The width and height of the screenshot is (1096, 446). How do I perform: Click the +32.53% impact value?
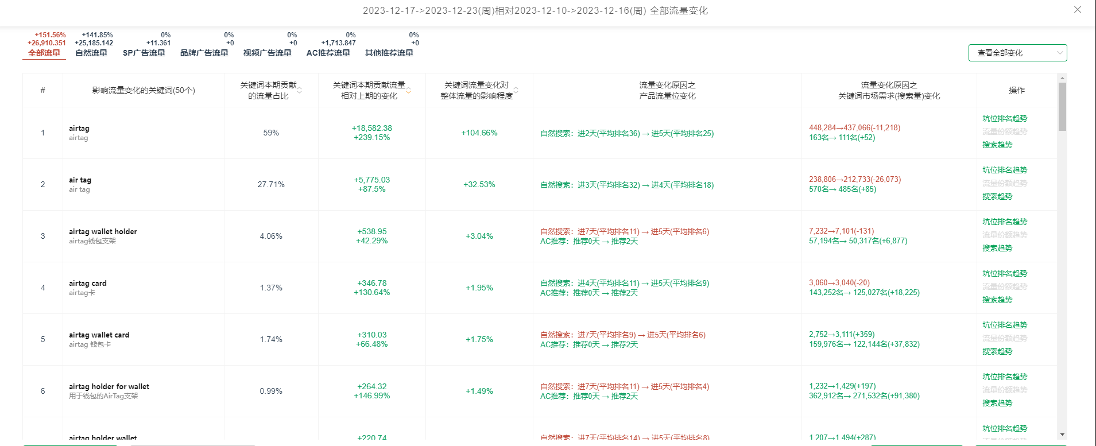click(x=479, y=185)
